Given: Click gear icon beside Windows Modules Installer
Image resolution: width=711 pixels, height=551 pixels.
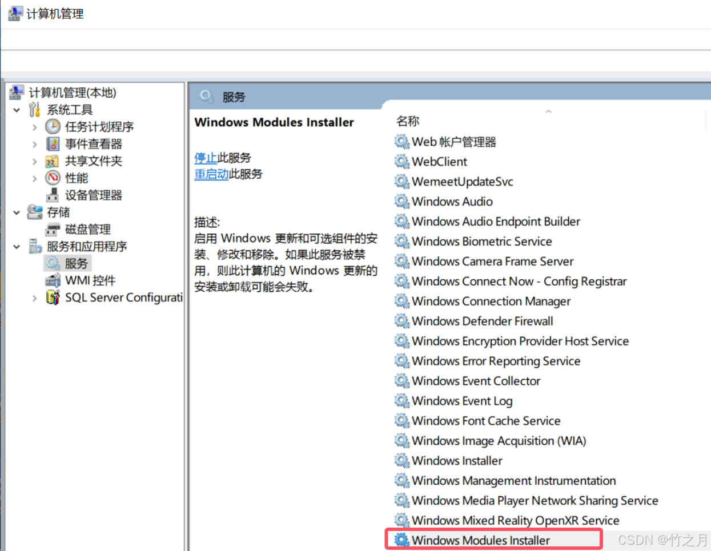Looking at the screenshot, I should pos(402,540).
